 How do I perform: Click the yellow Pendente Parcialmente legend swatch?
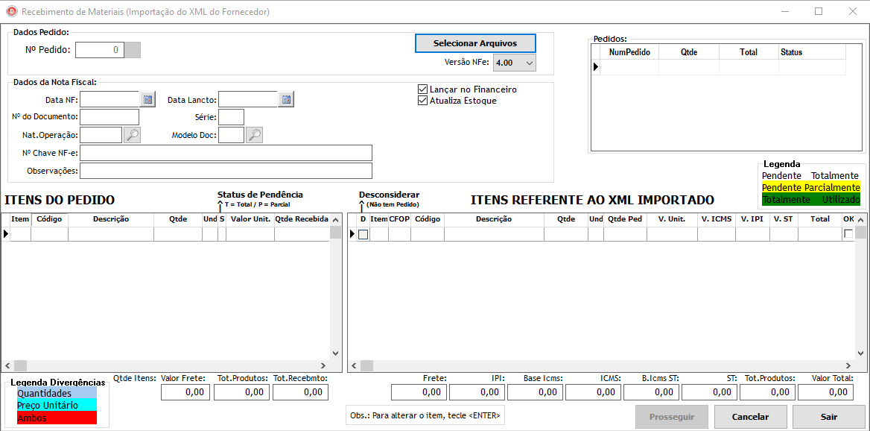click(810, 188)
